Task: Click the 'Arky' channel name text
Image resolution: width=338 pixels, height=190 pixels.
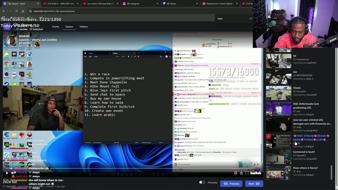Action: 299,127
